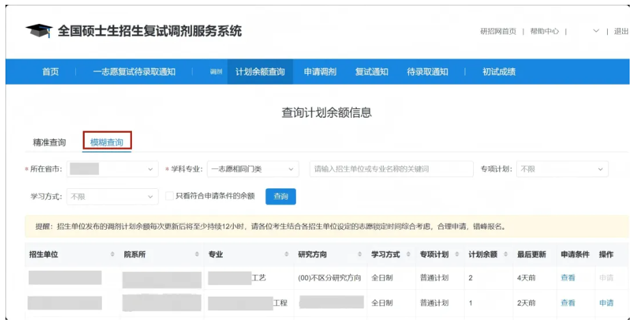644x332 pixels.
Task: Open 待录取通知 menu item
Action: pos(427,72)
